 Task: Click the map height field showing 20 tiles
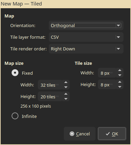50,97
